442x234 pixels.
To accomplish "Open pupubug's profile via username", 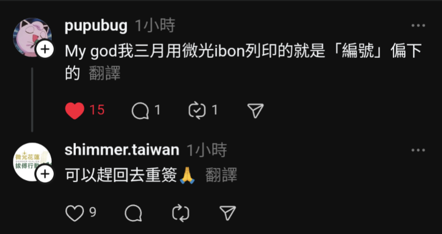I will tap(96, 26).
